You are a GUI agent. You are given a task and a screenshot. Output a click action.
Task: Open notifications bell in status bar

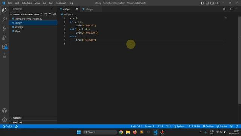(x=237, y=127)
